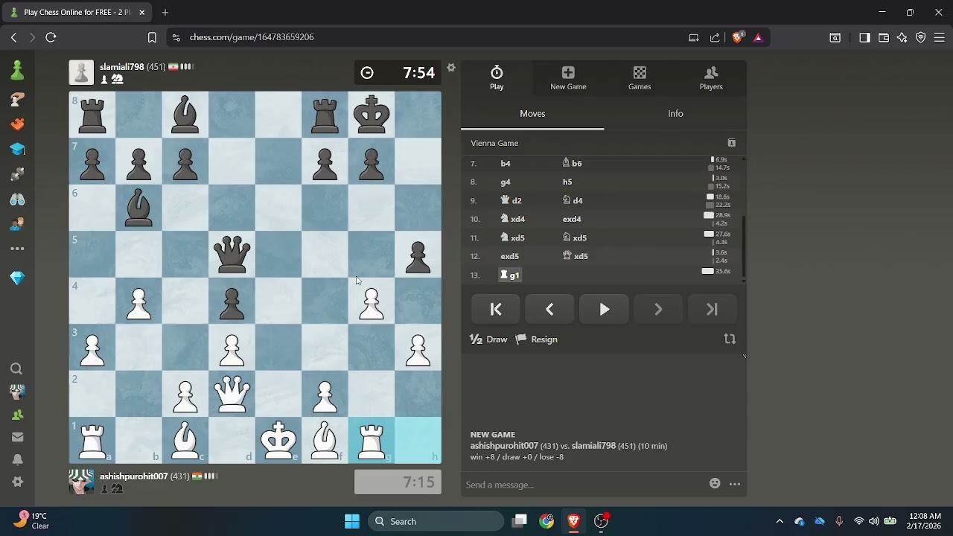
Task: Switch to the Info tab
Action: pos(675,114)
